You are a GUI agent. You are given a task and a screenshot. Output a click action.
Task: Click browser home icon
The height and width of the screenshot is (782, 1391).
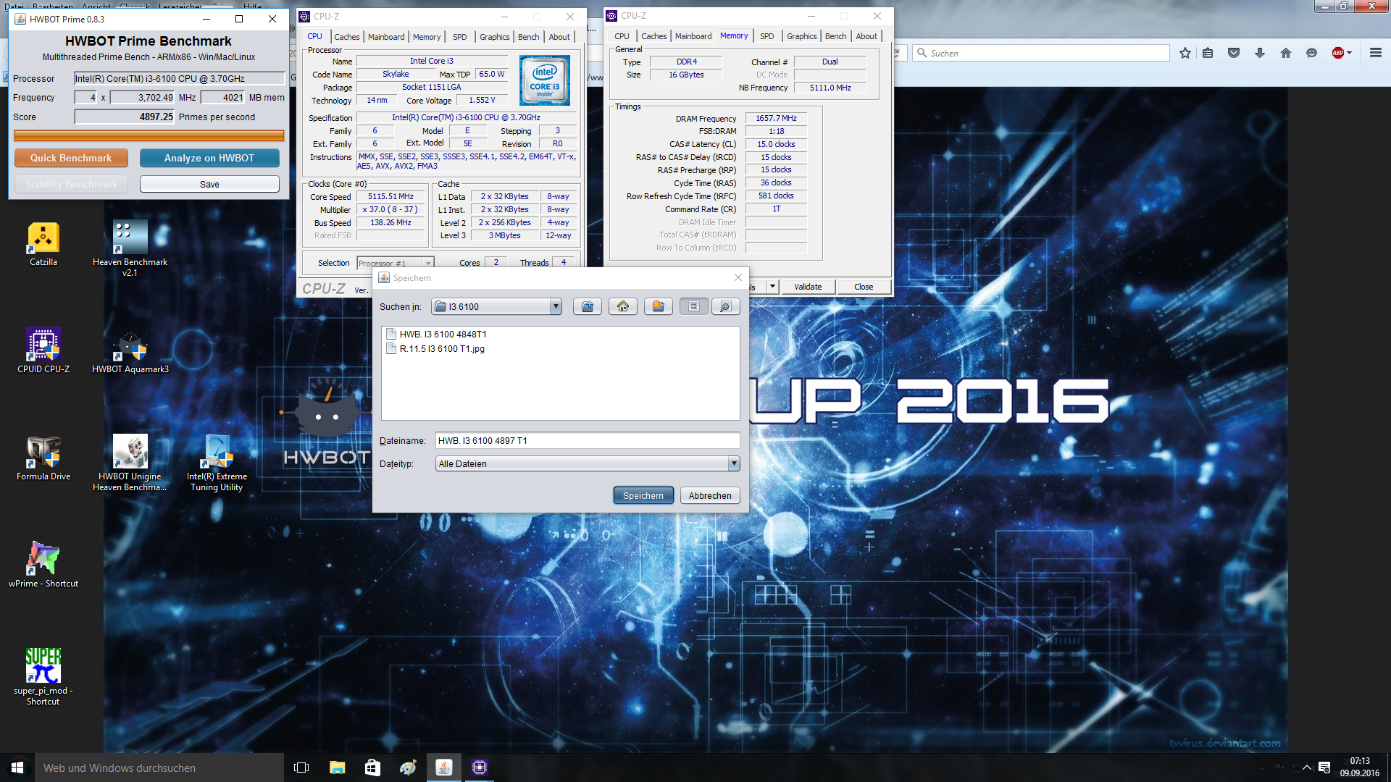(x=1286, y=53)
